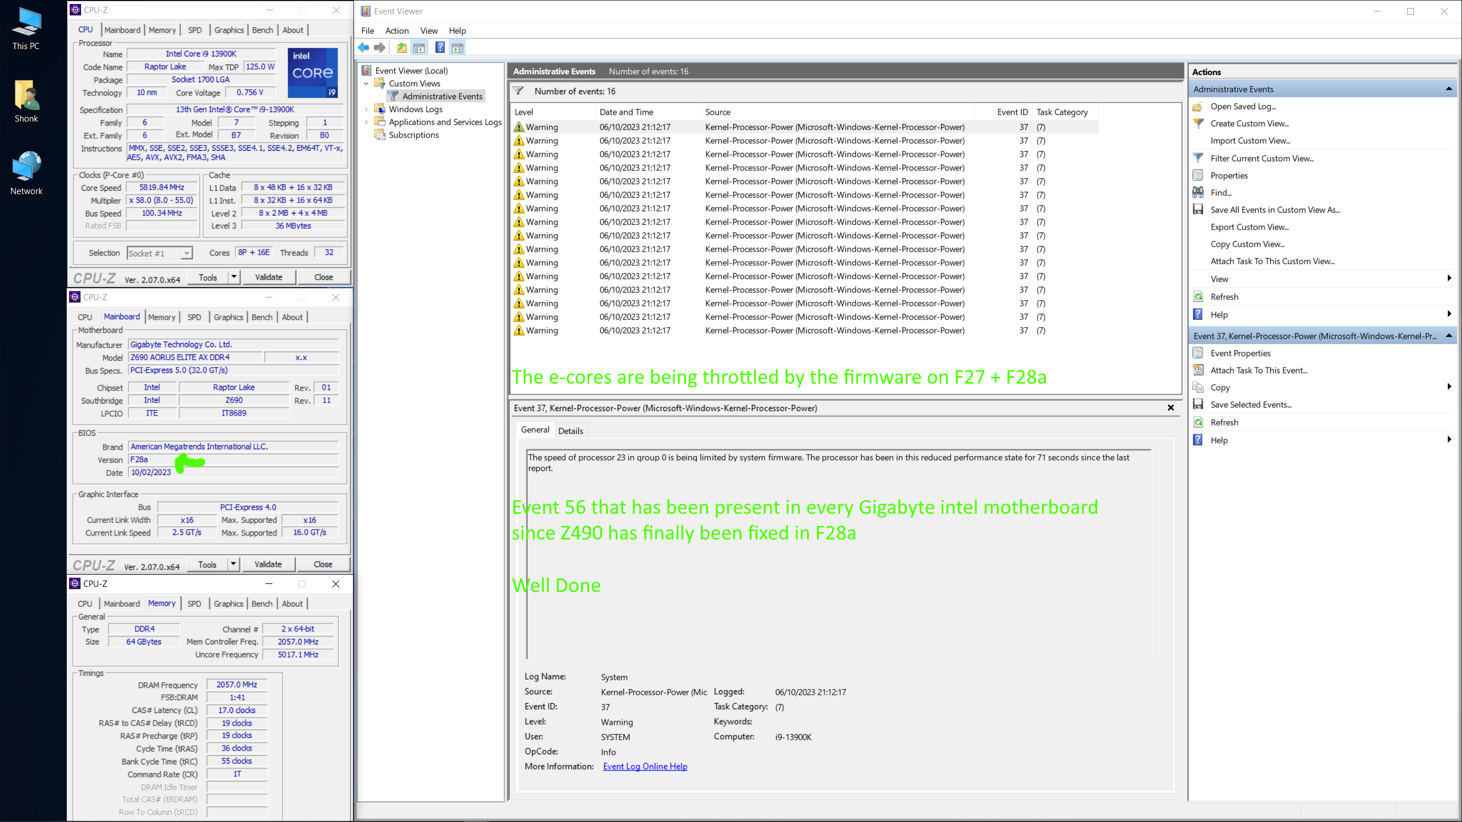1462x822 pixels.
Task: Open the File menu in Event Viewer
Action: 368,31
